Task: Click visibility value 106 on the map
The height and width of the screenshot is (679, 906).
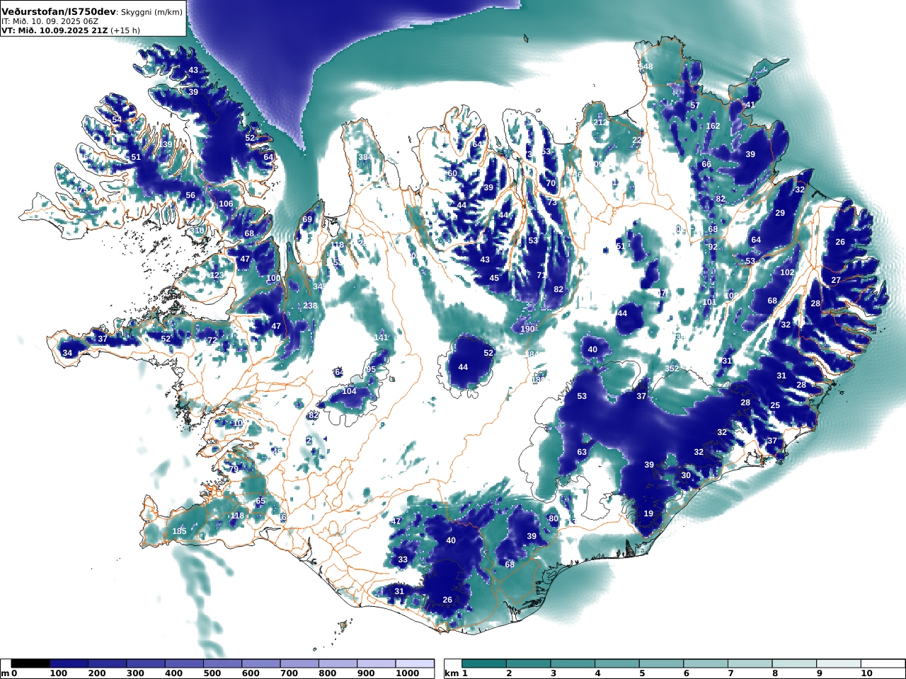Action: [x=226, y=204]
